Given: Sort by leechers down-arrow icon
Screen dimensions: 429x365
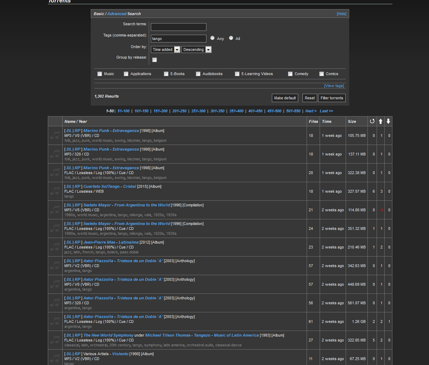Looking at the screenshot, I should 388,121.
